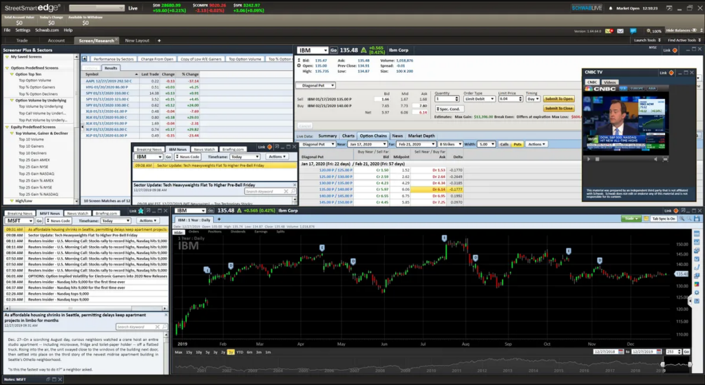Click the Link icon in the IBM News window
Image resolution: width=705 pixels, height=385 pixels.
pyautogui.click(x=269, y=147)
